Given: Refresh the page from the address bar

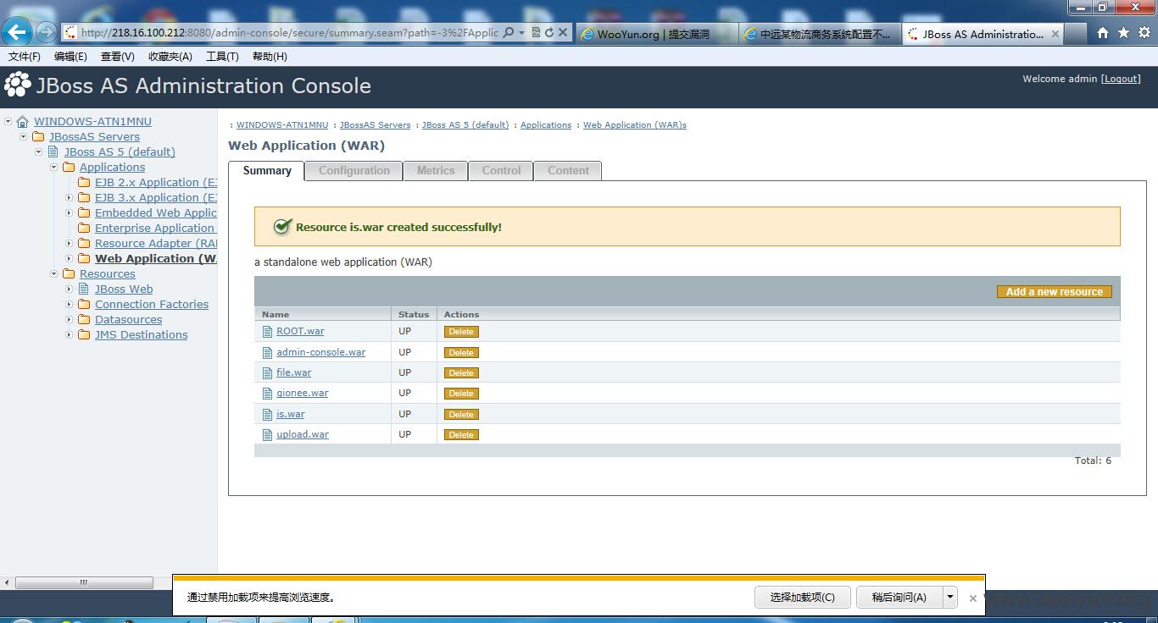Looking at the screenshot, I should pyautogui.click(x=549, y=33).
